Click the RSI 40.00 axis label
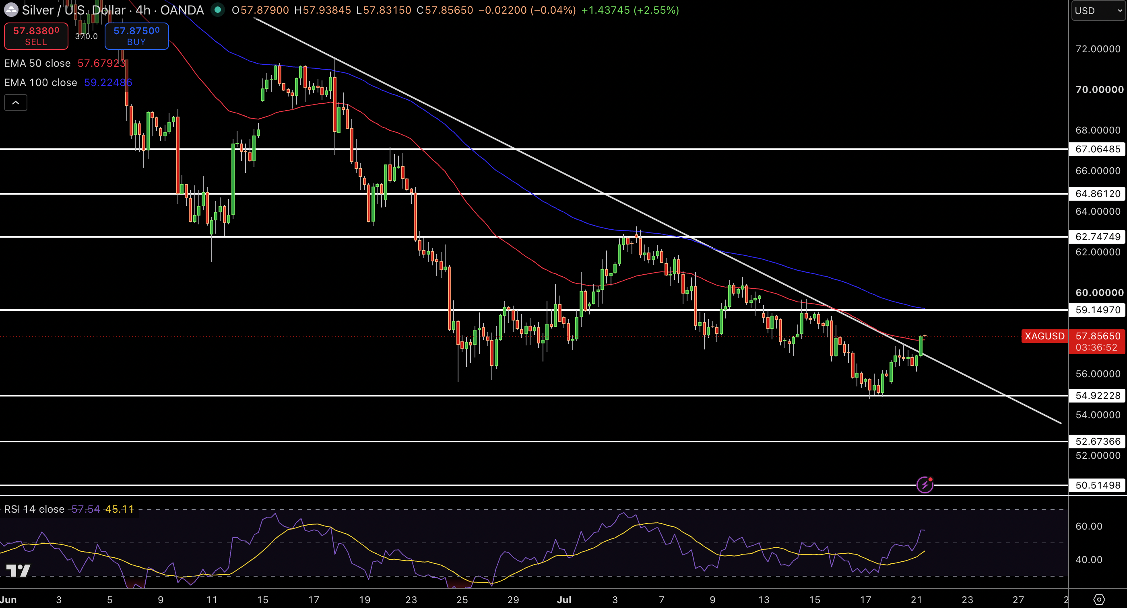 point(1089,559)
